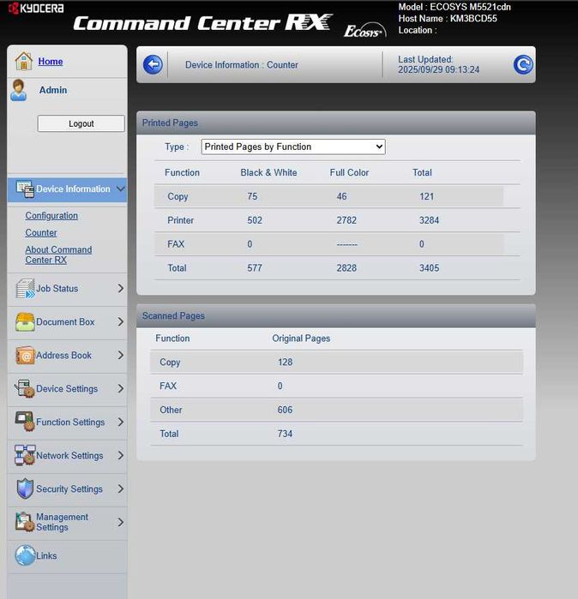Screen dimensions: 578x599
Task: Open the Document Box menu label
Action: 65,322
